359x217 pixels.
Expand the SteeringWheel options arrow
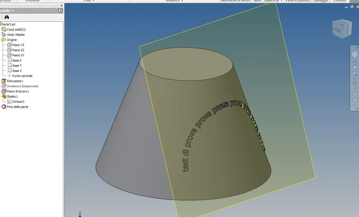click(x=355, y=61)
